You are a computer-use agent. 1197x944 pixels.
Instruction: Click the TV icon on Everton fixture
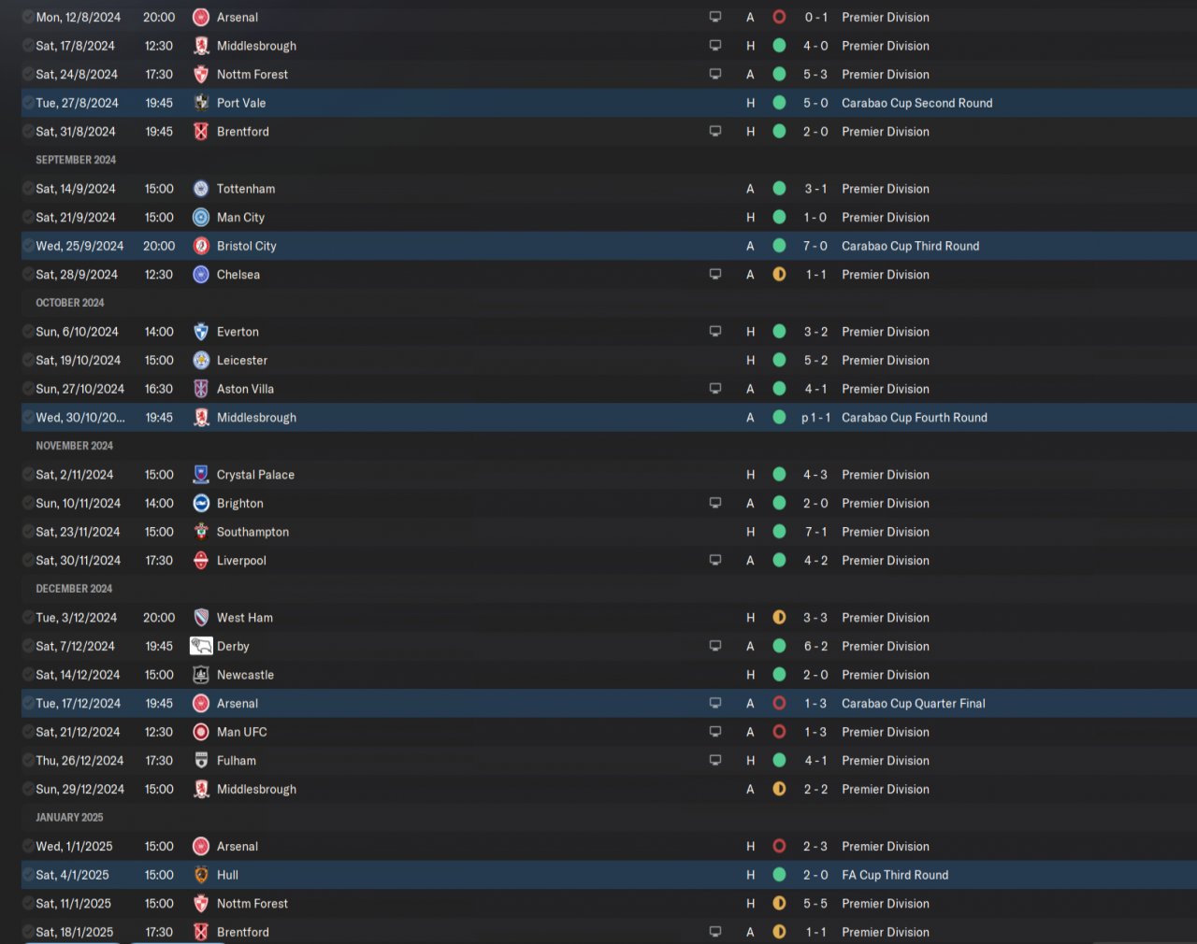coord(715,331)
